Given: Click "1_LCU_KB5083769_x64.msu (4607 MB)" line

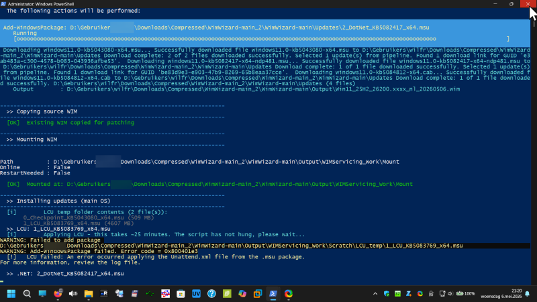Looking at the screenshot, I should pos(79,223).
